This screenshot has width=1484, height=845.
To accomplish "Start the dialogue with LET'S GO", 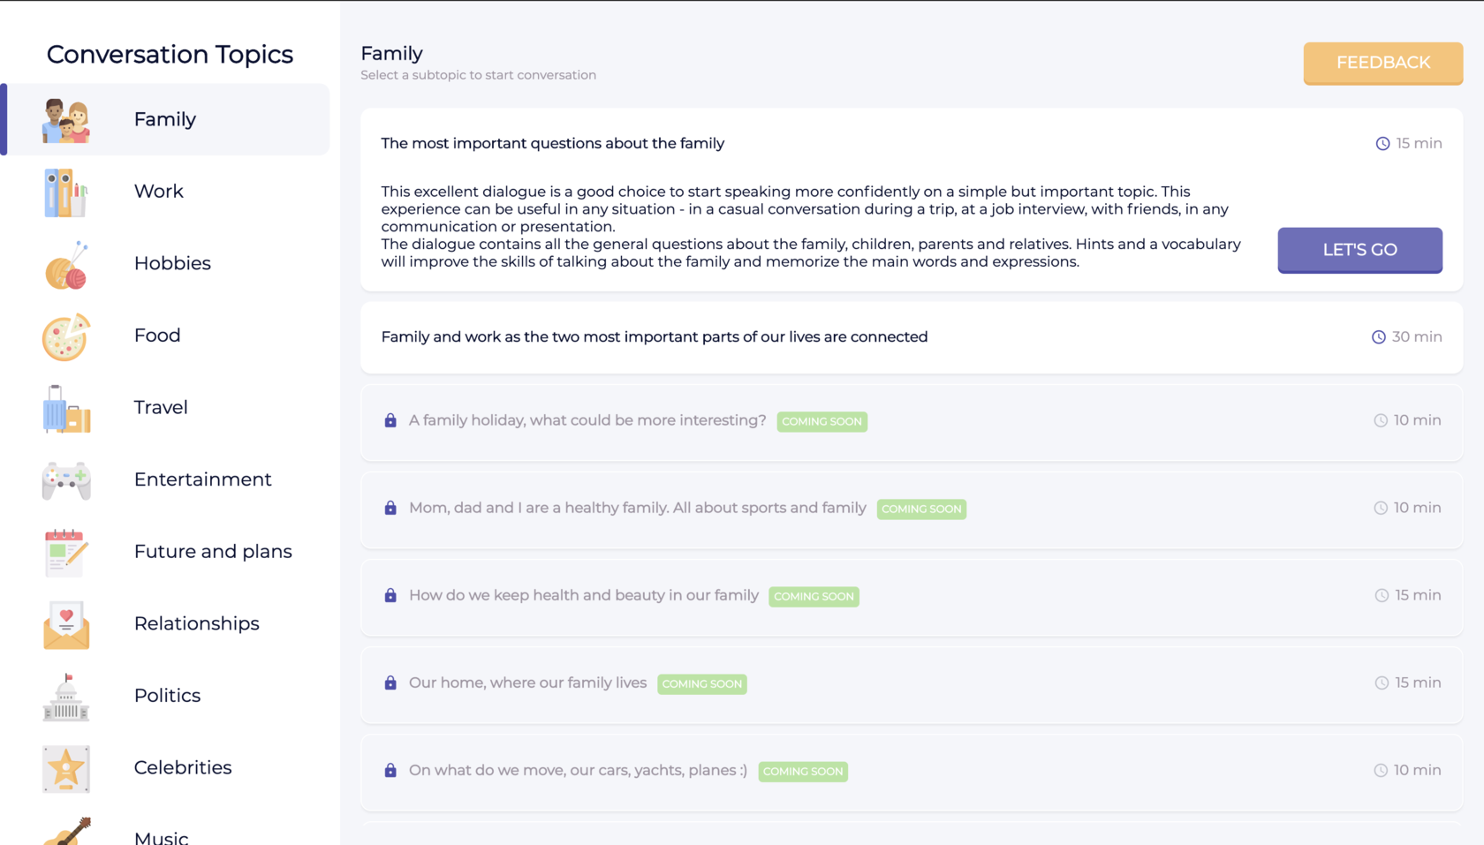I will click(x=1359, y=250).
